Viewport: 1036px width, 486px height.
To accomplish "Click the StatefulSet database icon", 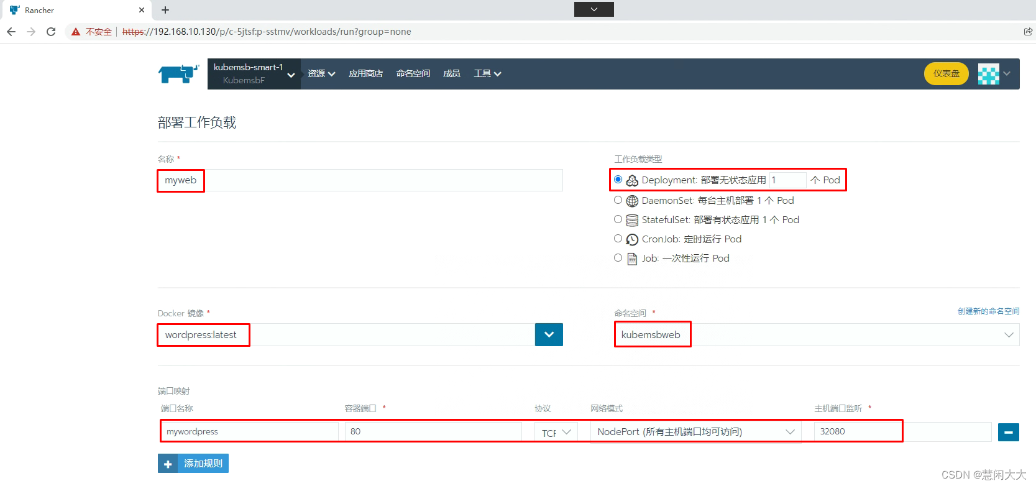I will point(632,220).
